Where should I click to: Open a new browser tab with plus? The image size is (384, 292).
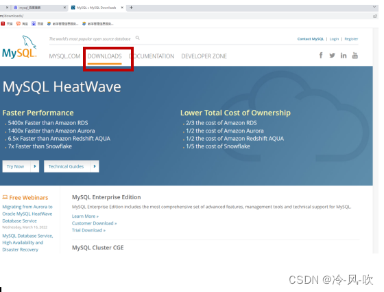pos(131,8)
